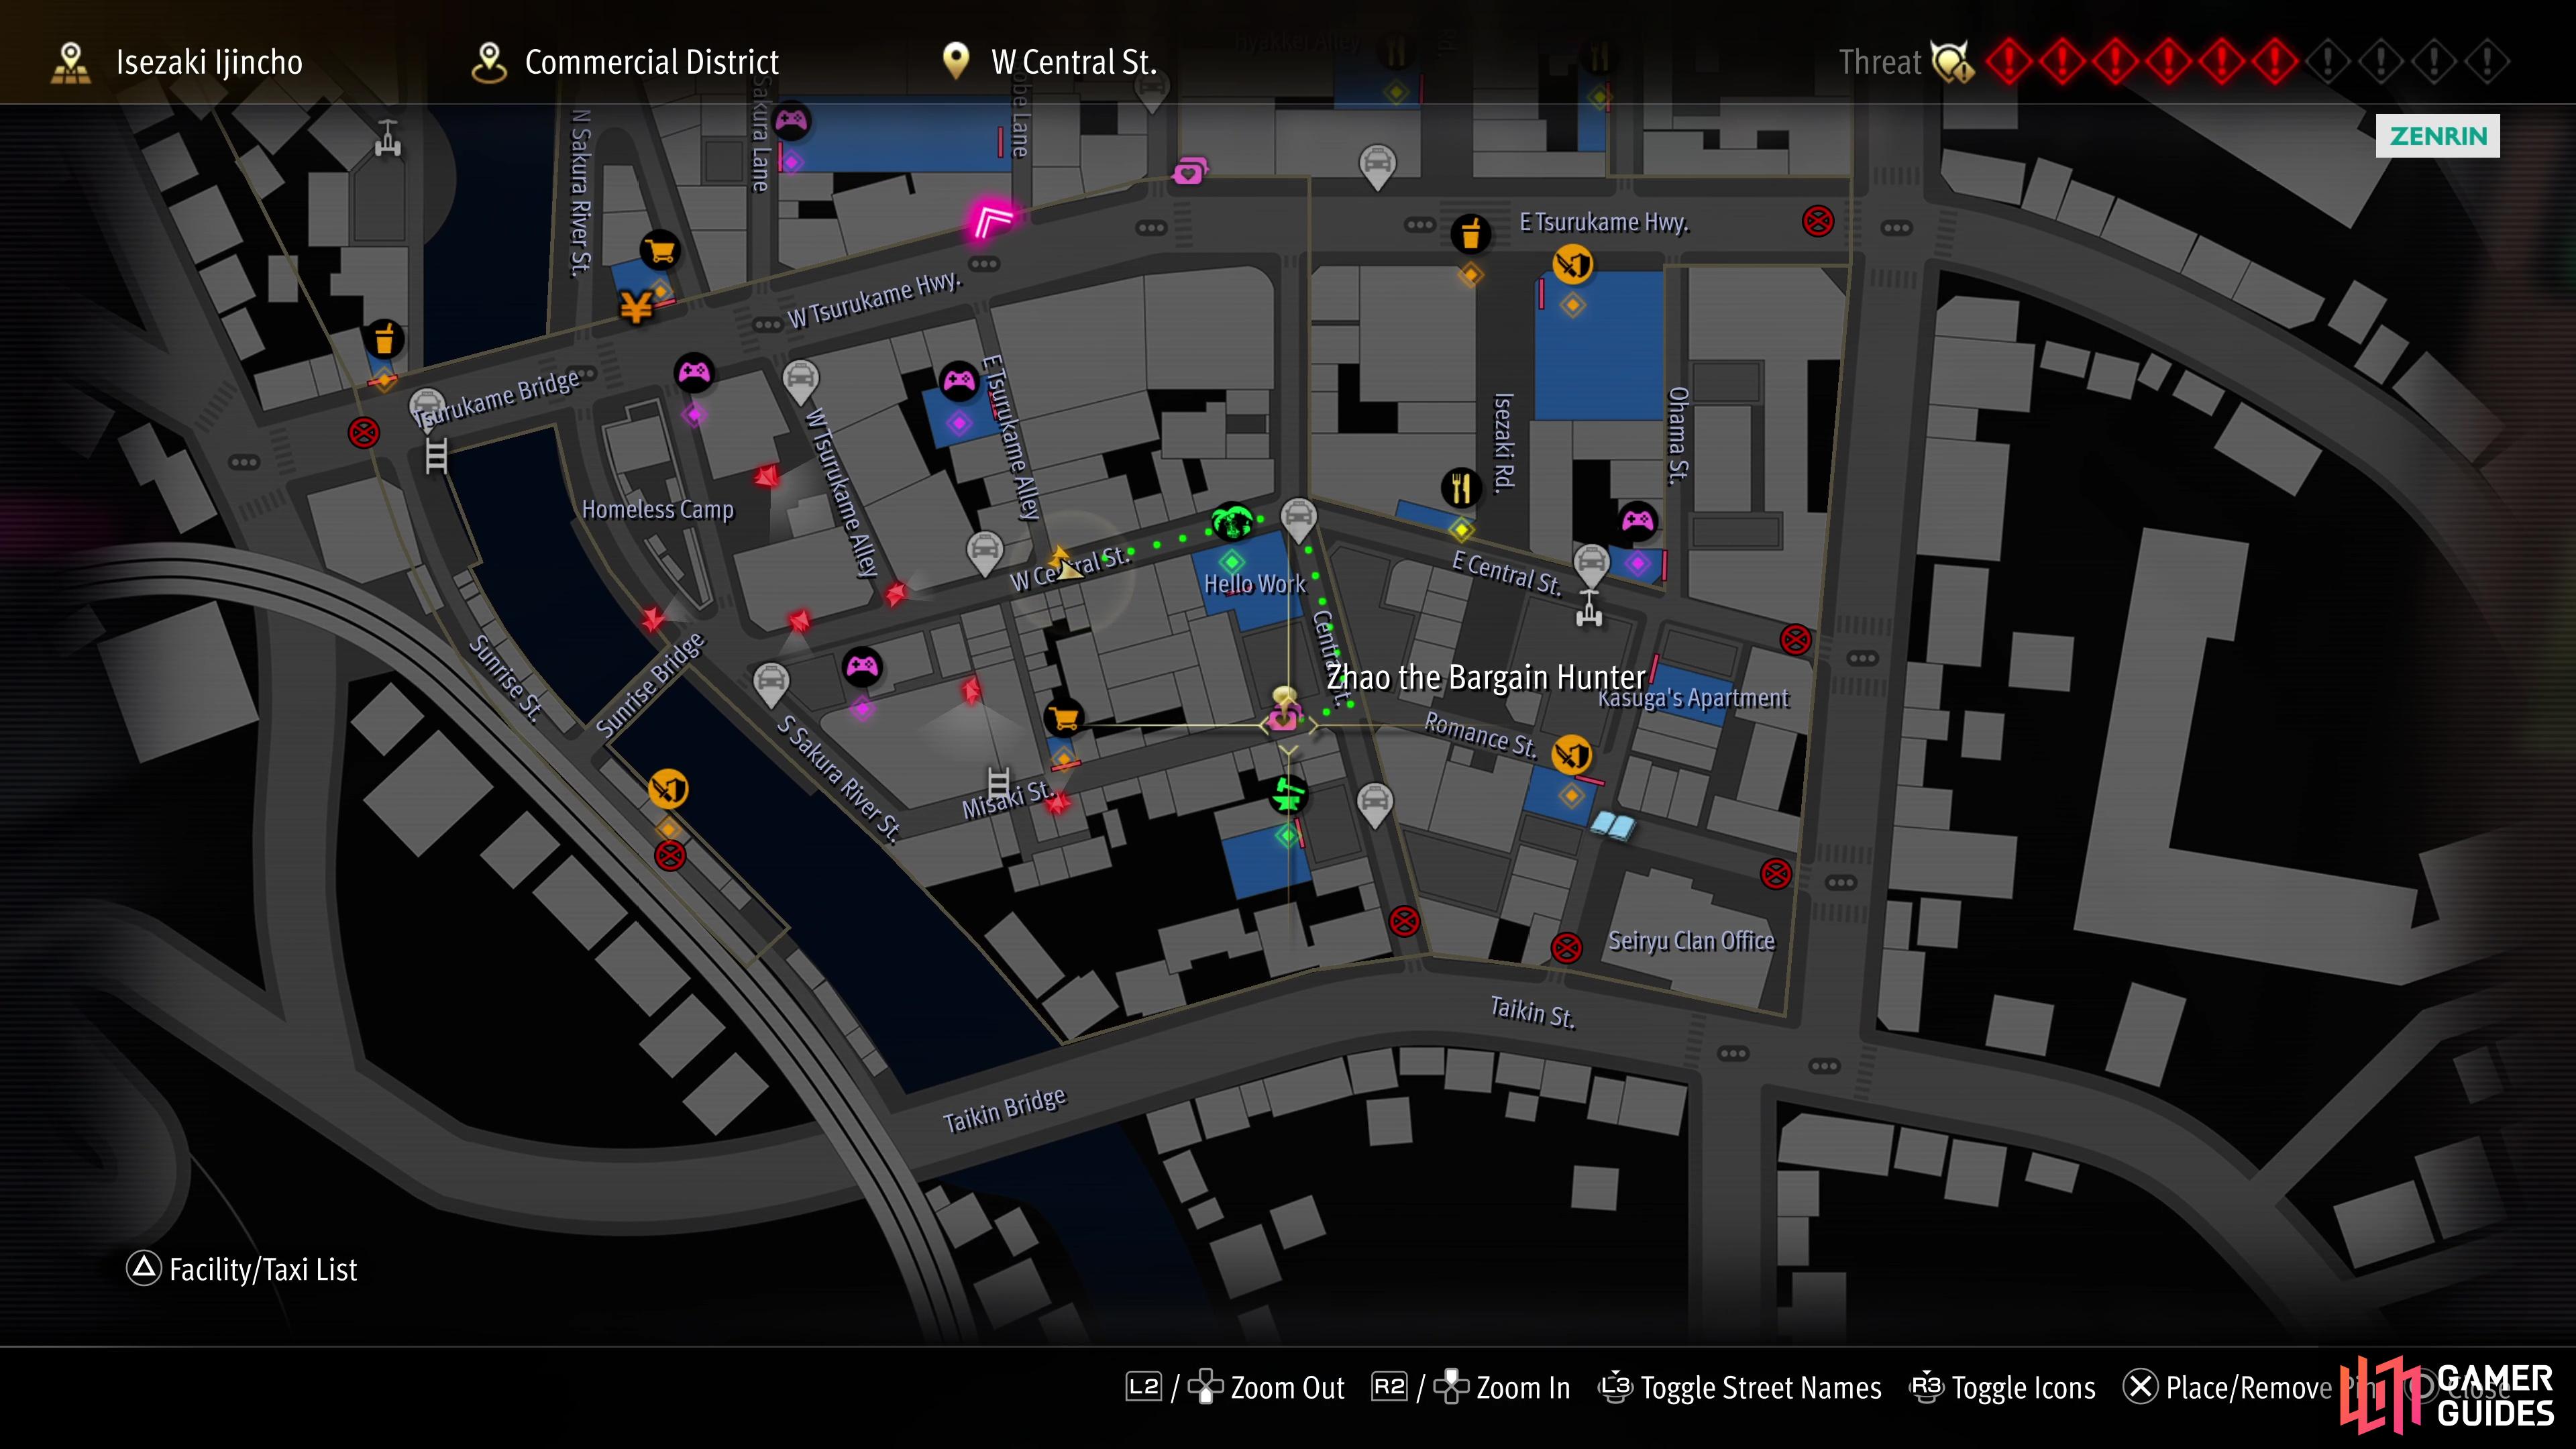
Task: Click the Threat level indicator
Action: point(2174,62)
